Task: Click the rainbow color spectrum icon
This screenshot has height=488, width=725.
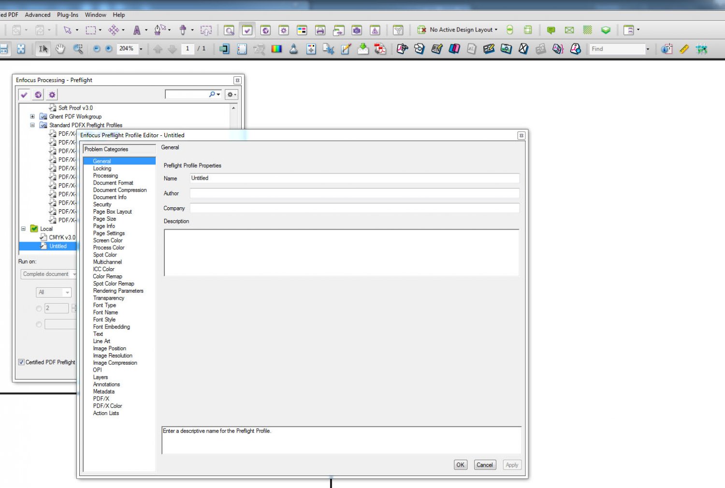Action: (x=276, y=49)
